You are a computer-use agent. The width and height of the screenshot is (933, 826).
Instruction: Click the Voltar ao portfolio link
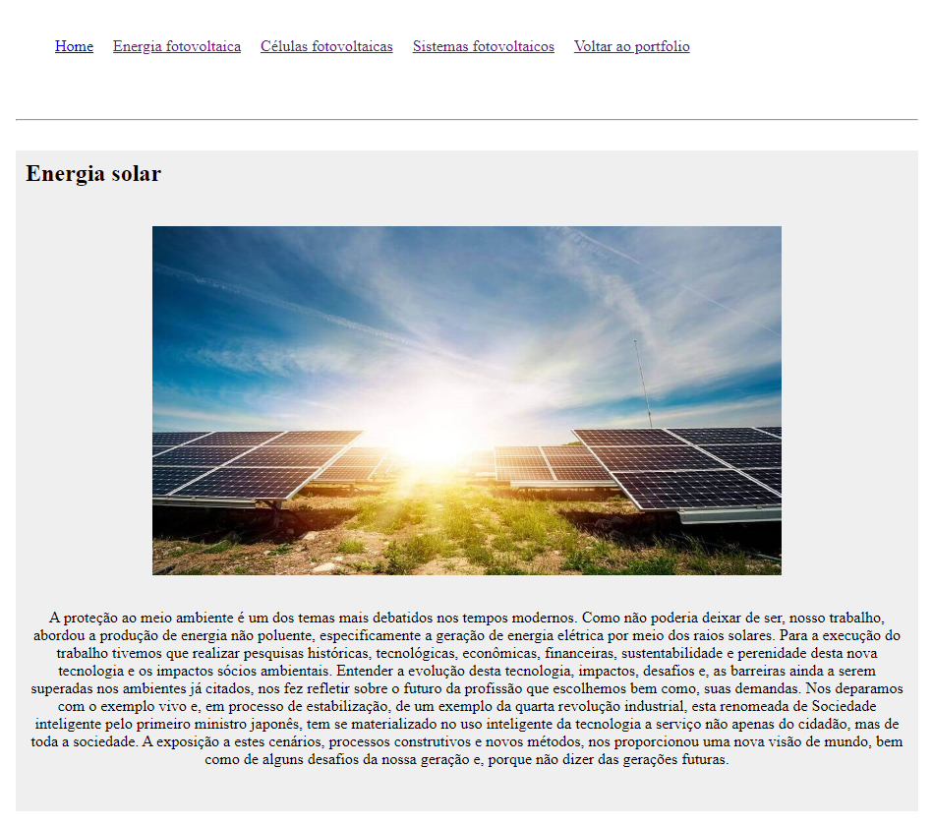[x=631, y=46]
